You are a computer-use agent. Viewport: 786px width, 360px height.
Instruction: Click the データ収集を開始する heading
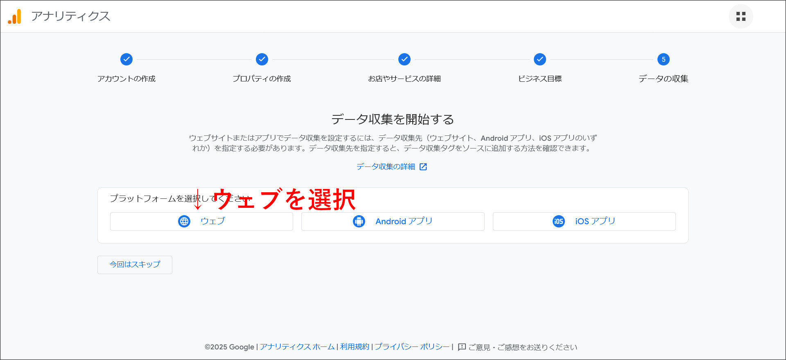click(x=393, y=119)
